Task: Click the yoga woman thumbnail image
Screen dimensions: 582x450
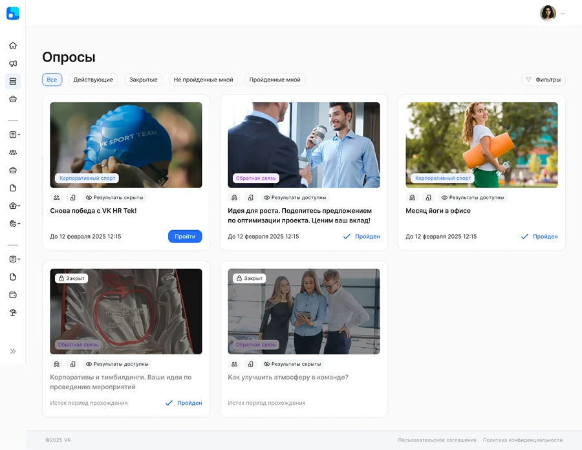Action: pos(481,145)
